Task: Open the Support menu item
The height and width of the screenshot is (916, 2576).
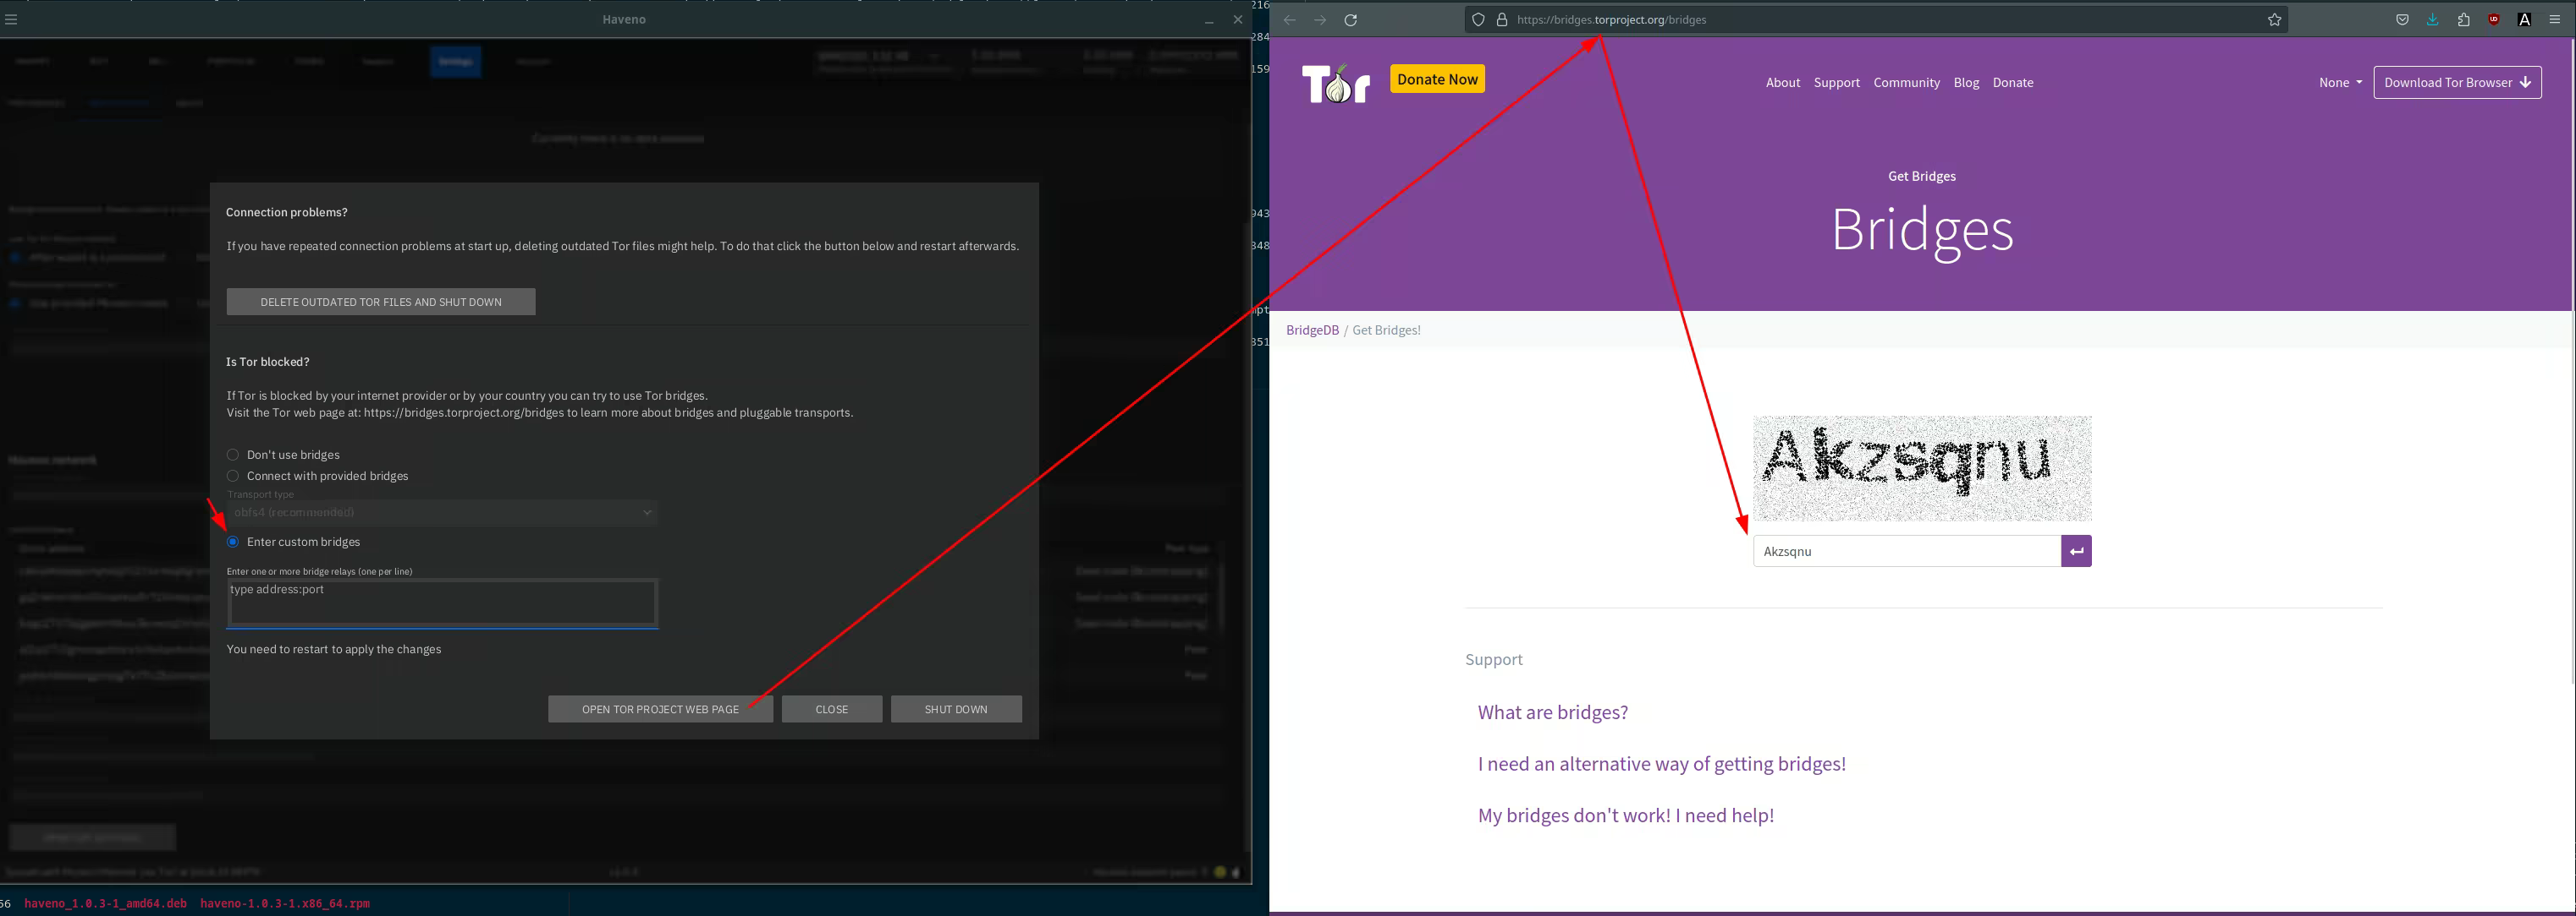Action: point(1836,83)
